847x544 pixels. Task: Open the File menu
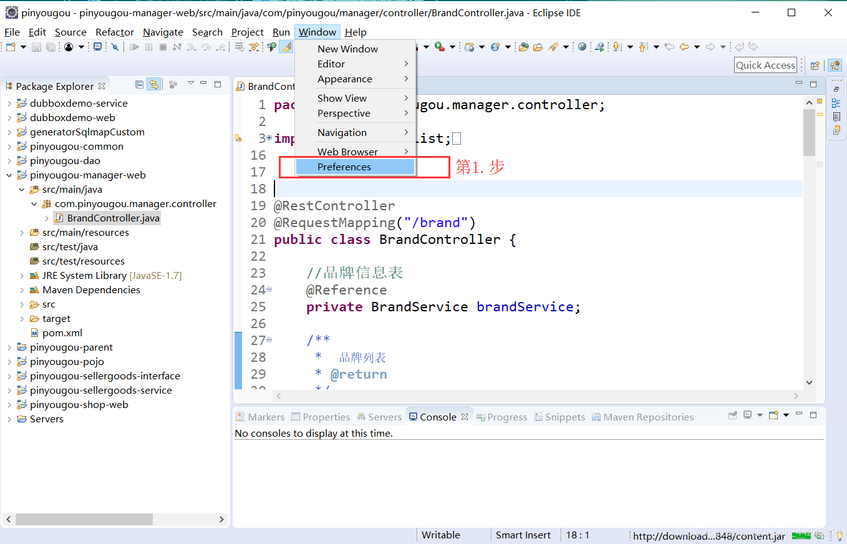[12, 32]
